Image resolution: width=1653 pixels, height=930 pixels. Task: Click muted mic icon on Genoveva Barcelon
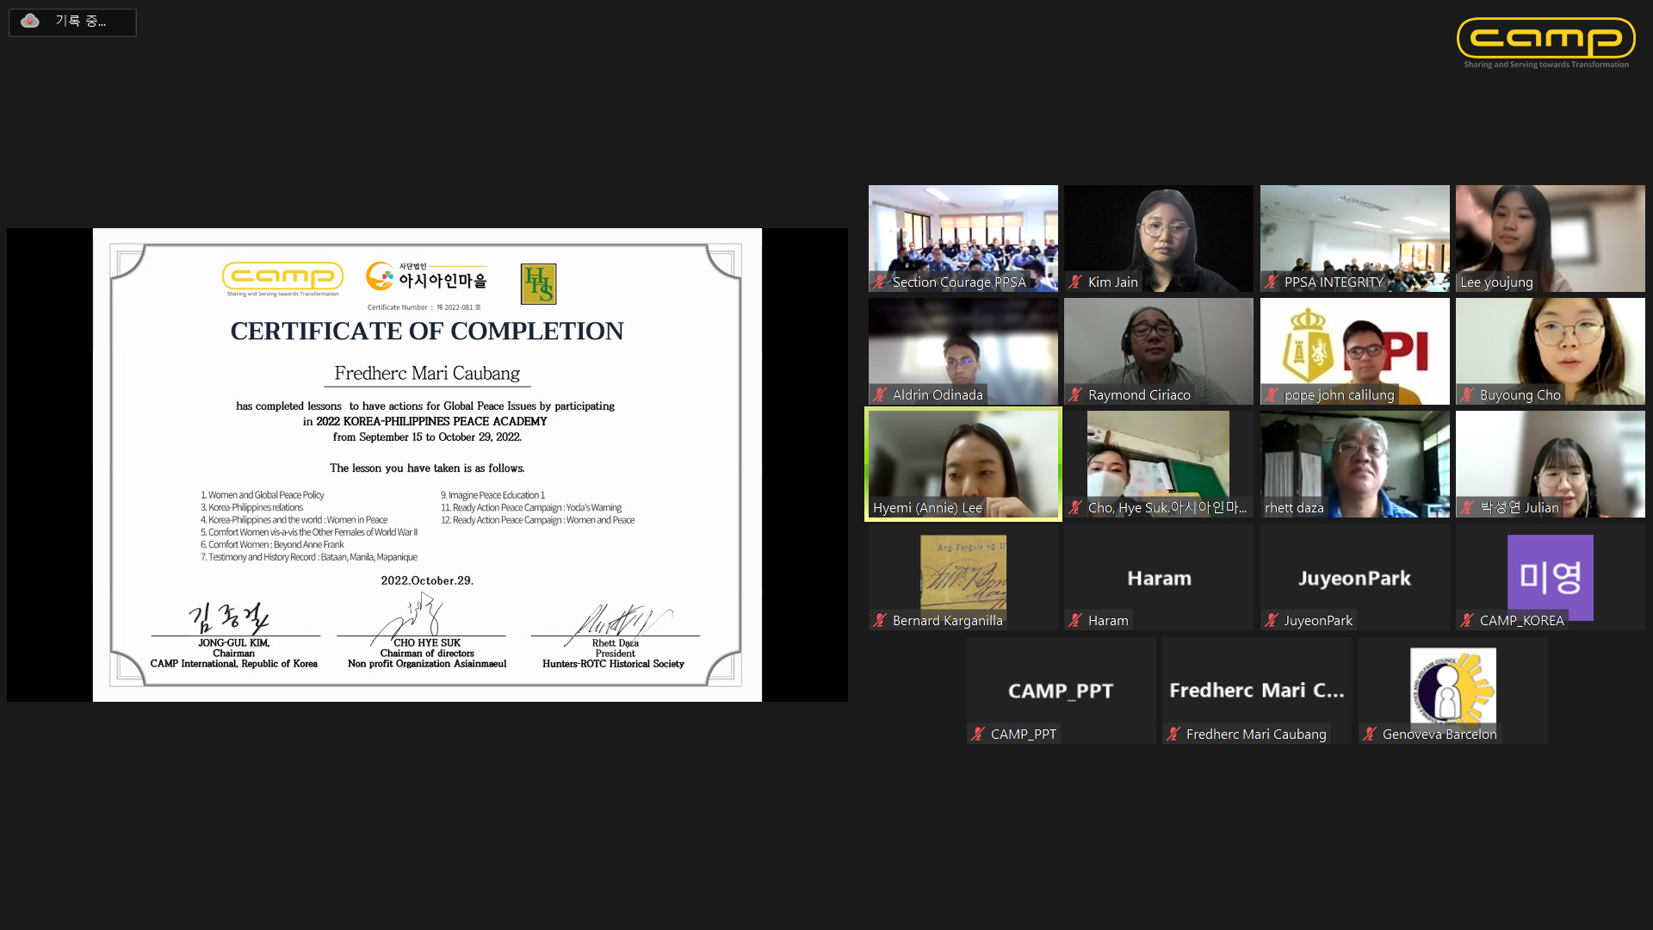click(x=1370, y=735)
